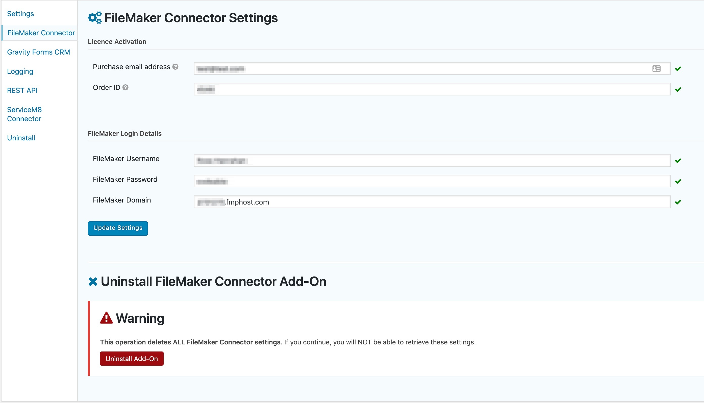
Task: Click the gears icon beside FileMaker Connector Settings
Action: (95, 18)
